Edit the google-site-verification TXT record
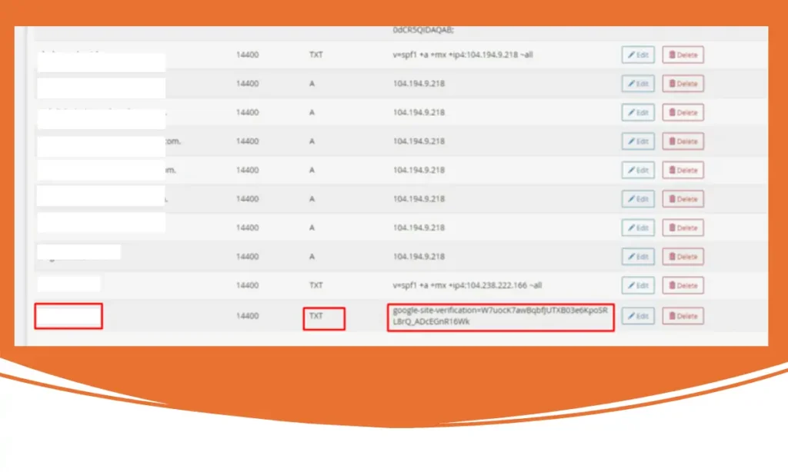The image size is (788, 472). [x=638, y=316]
